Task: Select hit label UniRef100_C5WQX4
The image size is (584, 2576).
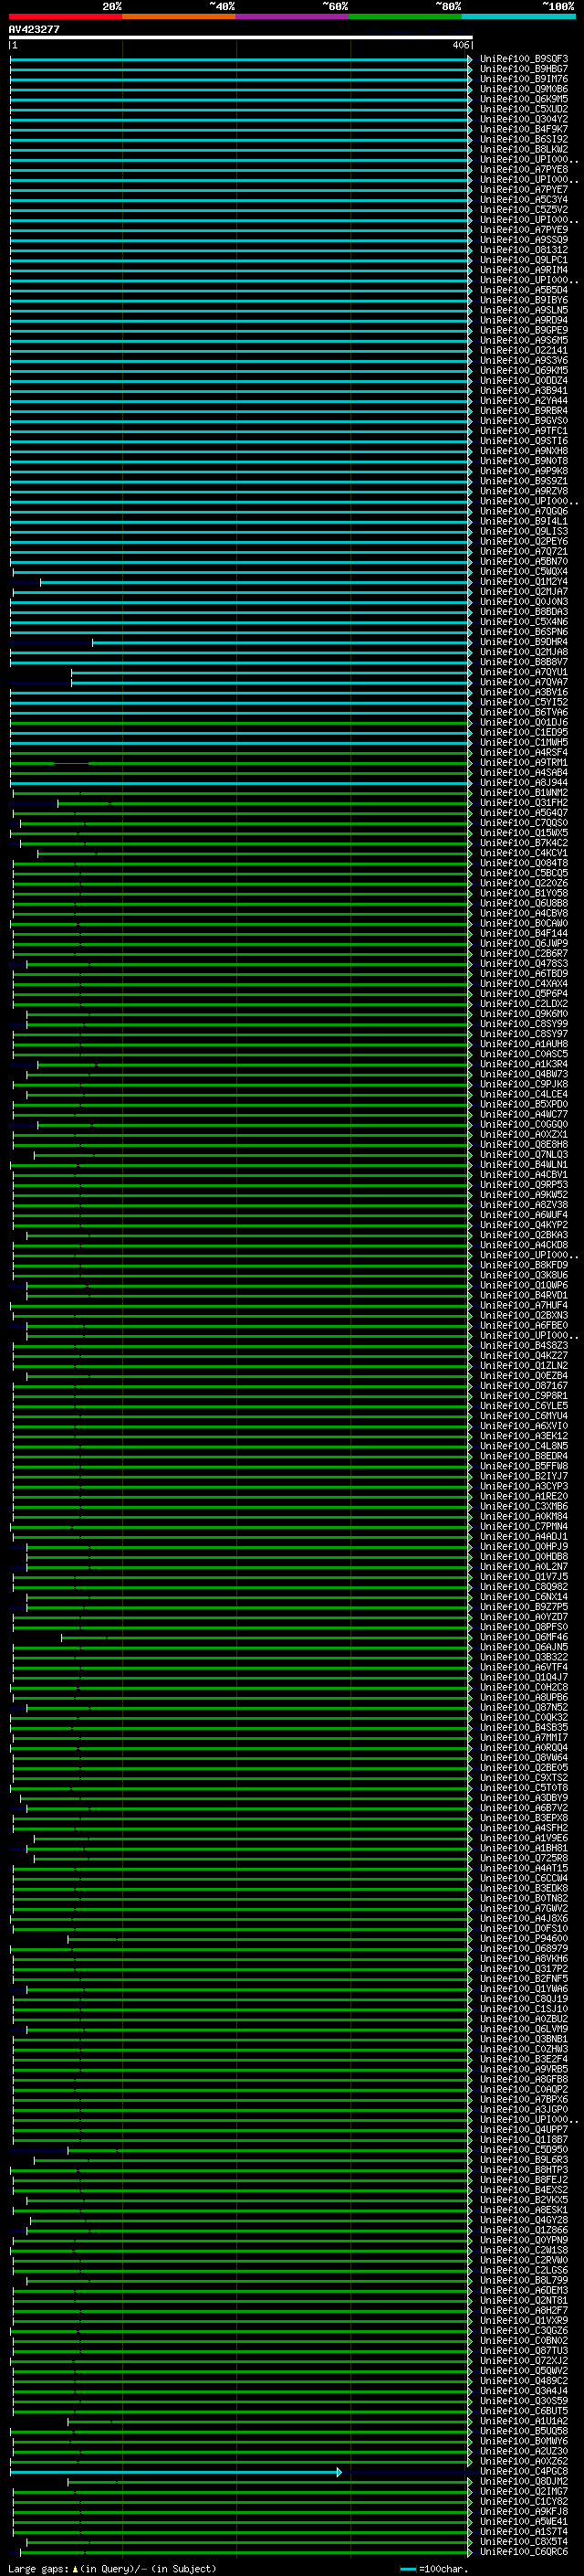Action: [x=524, y=572]
